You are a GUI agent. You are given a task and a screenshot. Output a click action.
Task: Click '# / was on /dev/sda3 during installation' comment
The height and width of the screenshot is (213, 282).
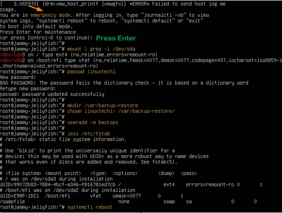click(56, 179)
